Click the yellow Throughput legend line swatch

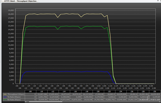[5, 94]
